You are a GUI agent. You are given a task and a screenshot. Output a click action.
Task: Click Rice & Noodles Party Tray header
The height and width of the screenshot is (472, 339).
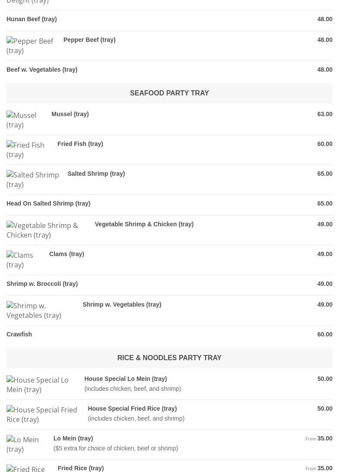click(x=169, y=358)
